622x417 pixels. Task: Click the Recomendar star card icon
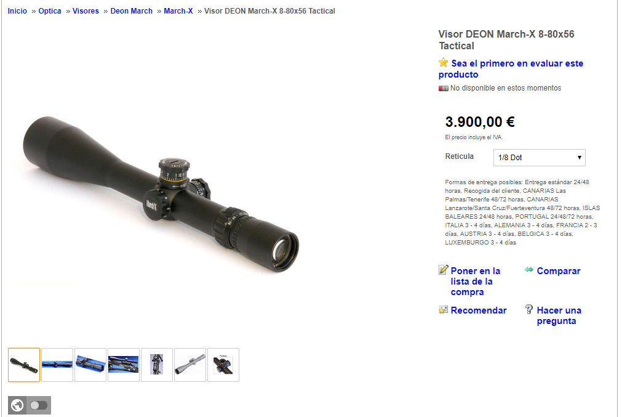pos(443,310)
